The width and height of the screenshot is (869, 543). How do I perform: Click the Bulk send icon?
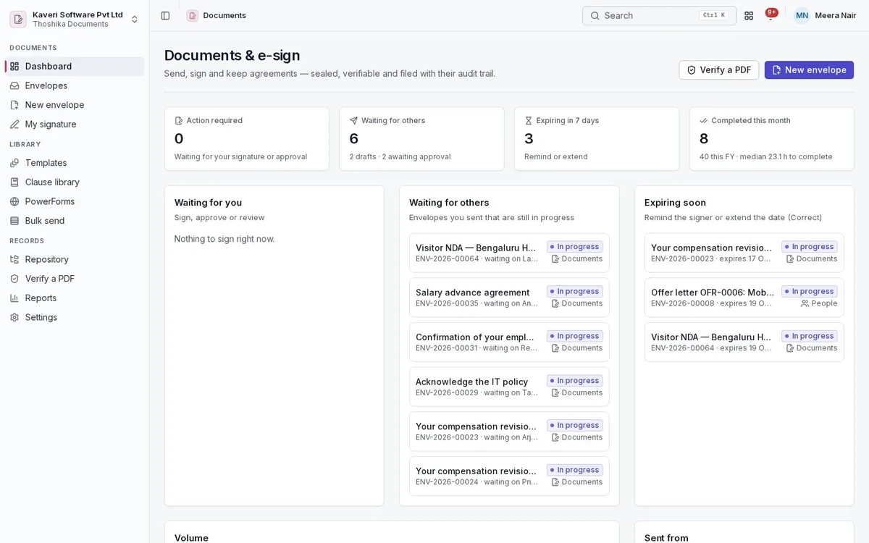(14, 221)
